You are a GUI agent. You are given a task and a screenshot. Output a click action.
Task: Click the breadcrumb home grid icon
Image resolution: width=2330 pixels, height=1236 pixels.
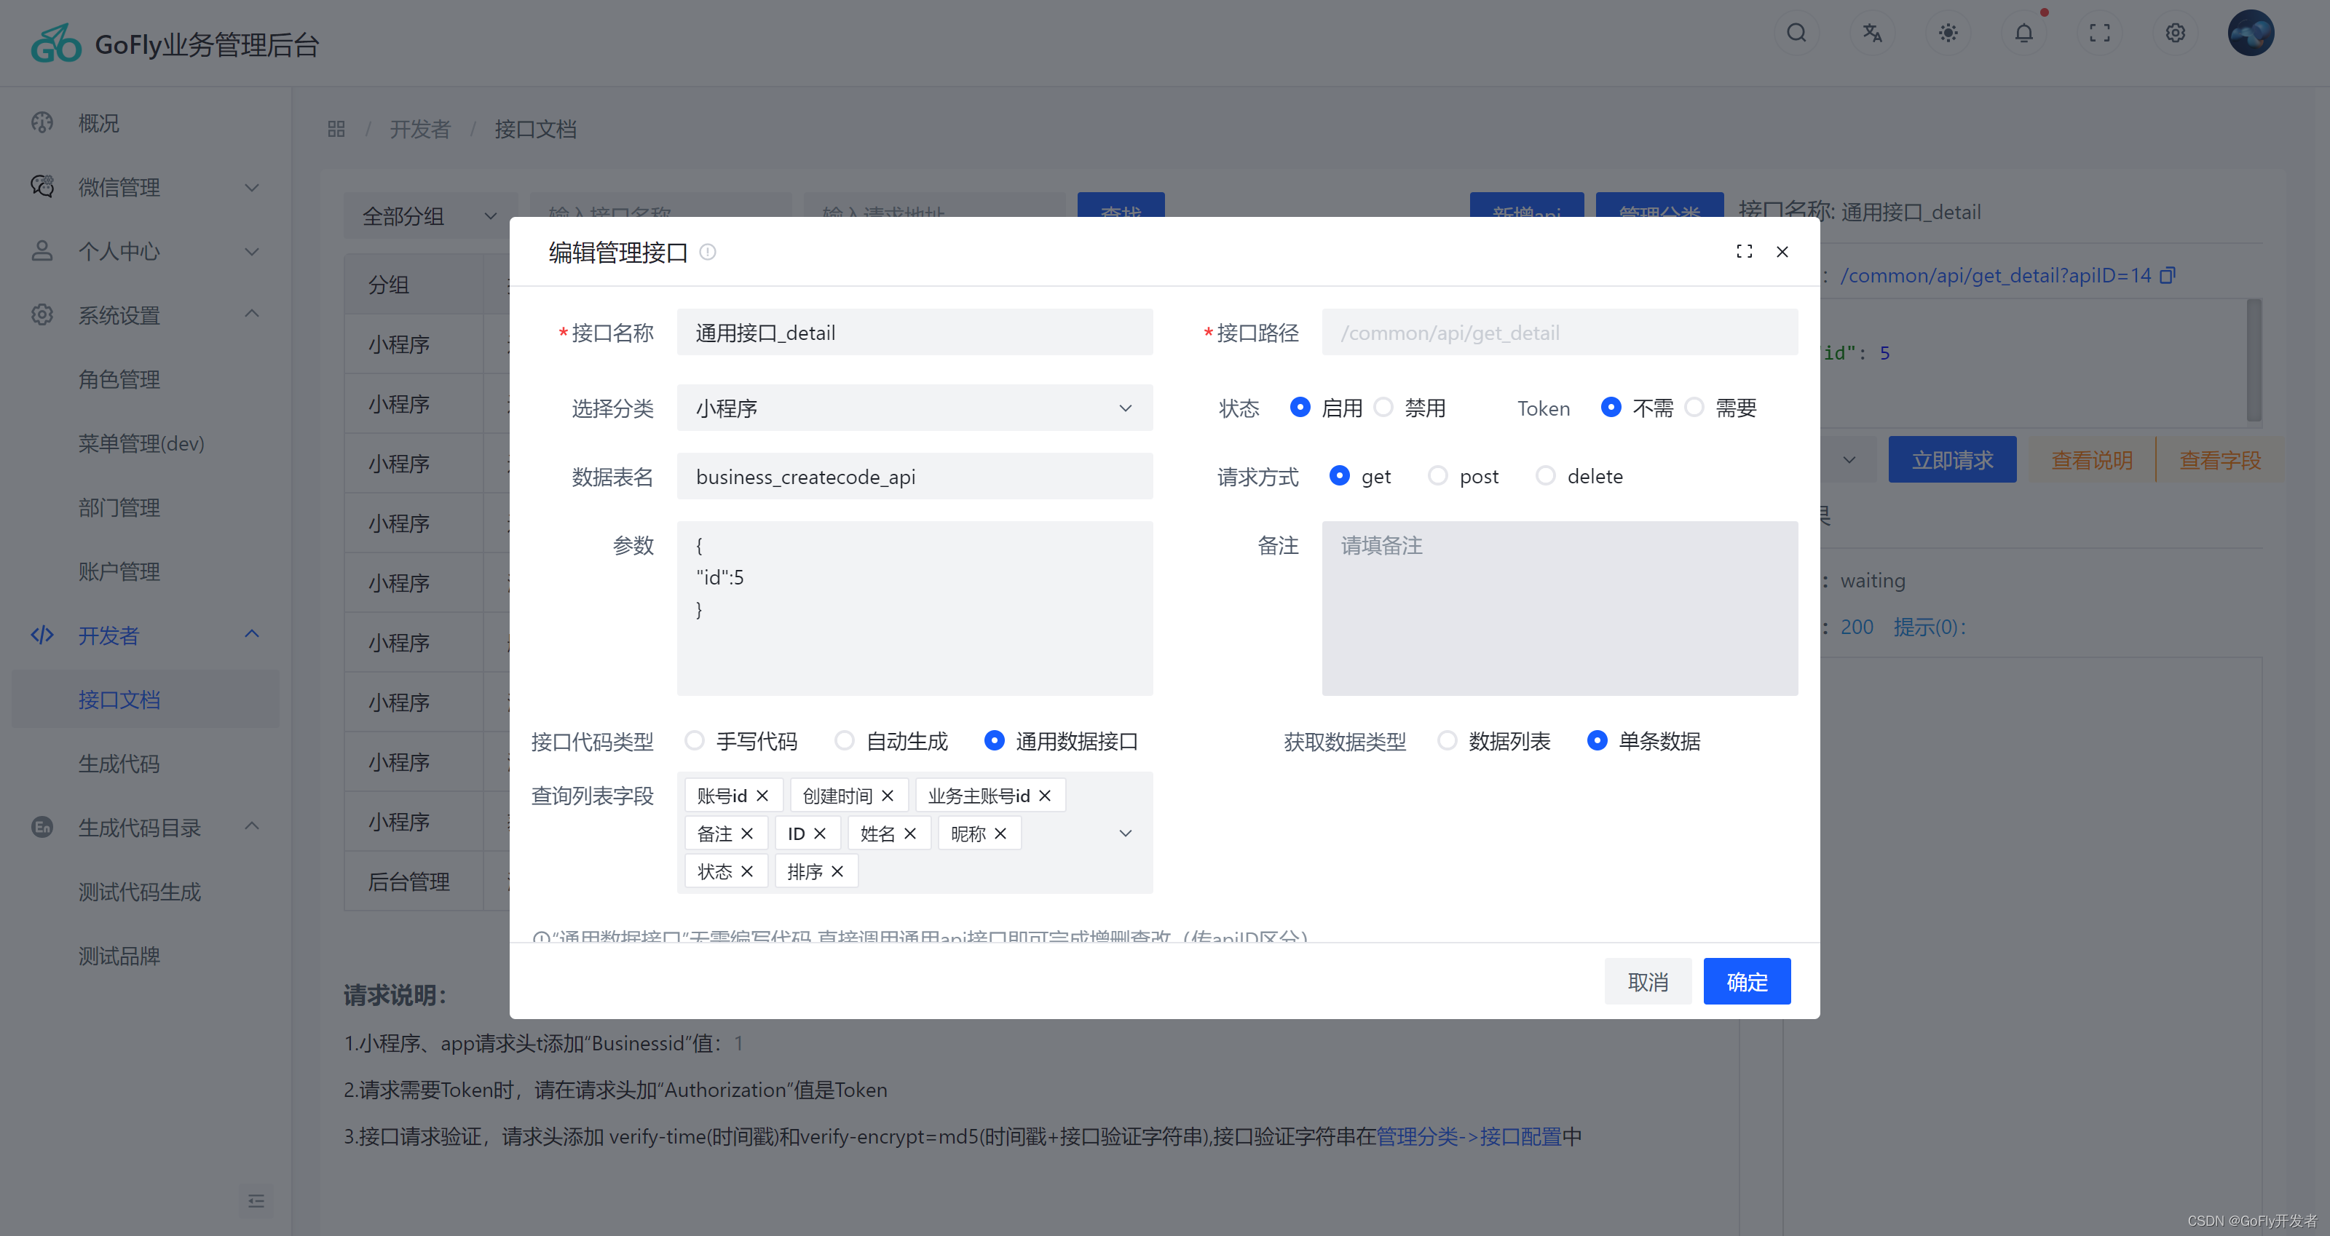point(336,130)
